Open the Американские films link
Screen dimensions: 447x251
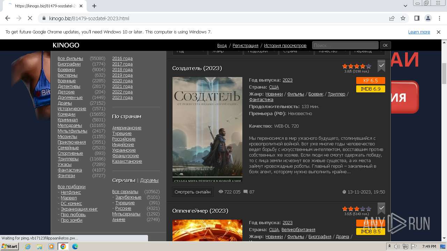tap(127, 128)
